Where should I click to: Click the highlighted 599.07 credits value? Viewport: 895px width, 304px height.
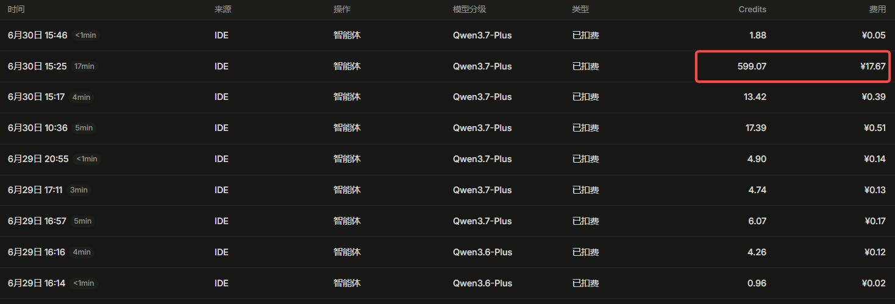click(x=752, y=66)
